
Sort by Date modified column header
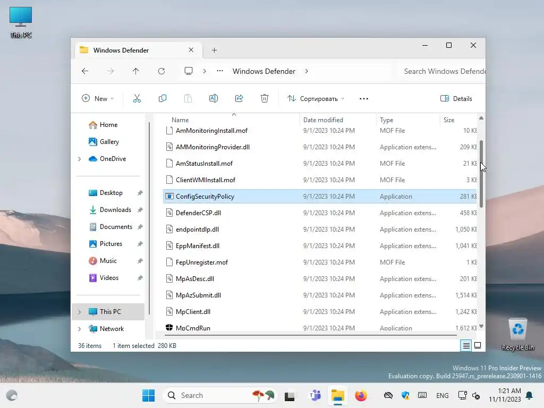point(323,120)
